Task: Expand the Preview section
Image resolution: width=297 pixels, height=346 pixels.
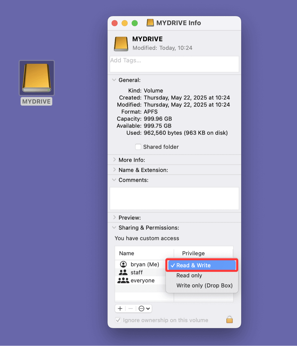Action: point(114,217)
